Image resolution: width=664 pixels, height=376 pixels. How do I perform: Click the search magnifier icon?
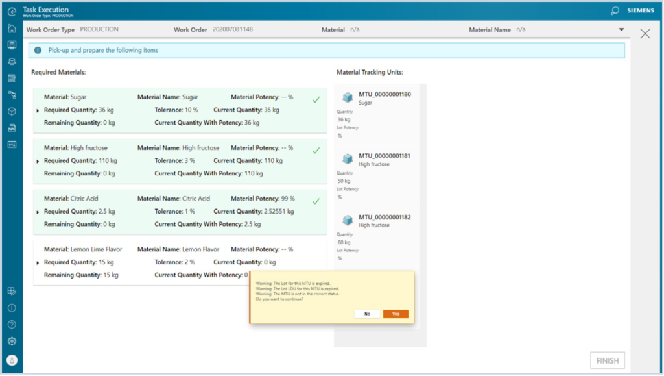point(615,11)
